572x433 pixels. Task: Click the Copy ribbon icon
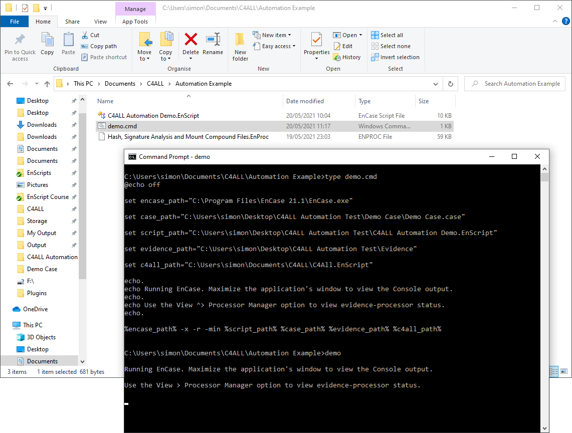47,40
